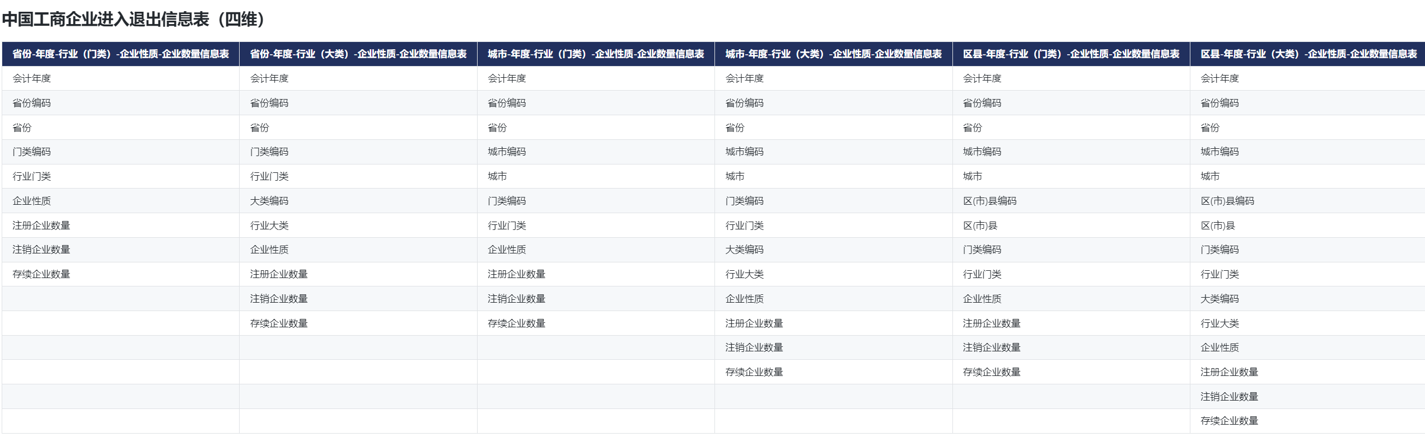Select 存续企业数量 in the 省份-年度-行业（门类） column
1425x442 pixels.
41,274
